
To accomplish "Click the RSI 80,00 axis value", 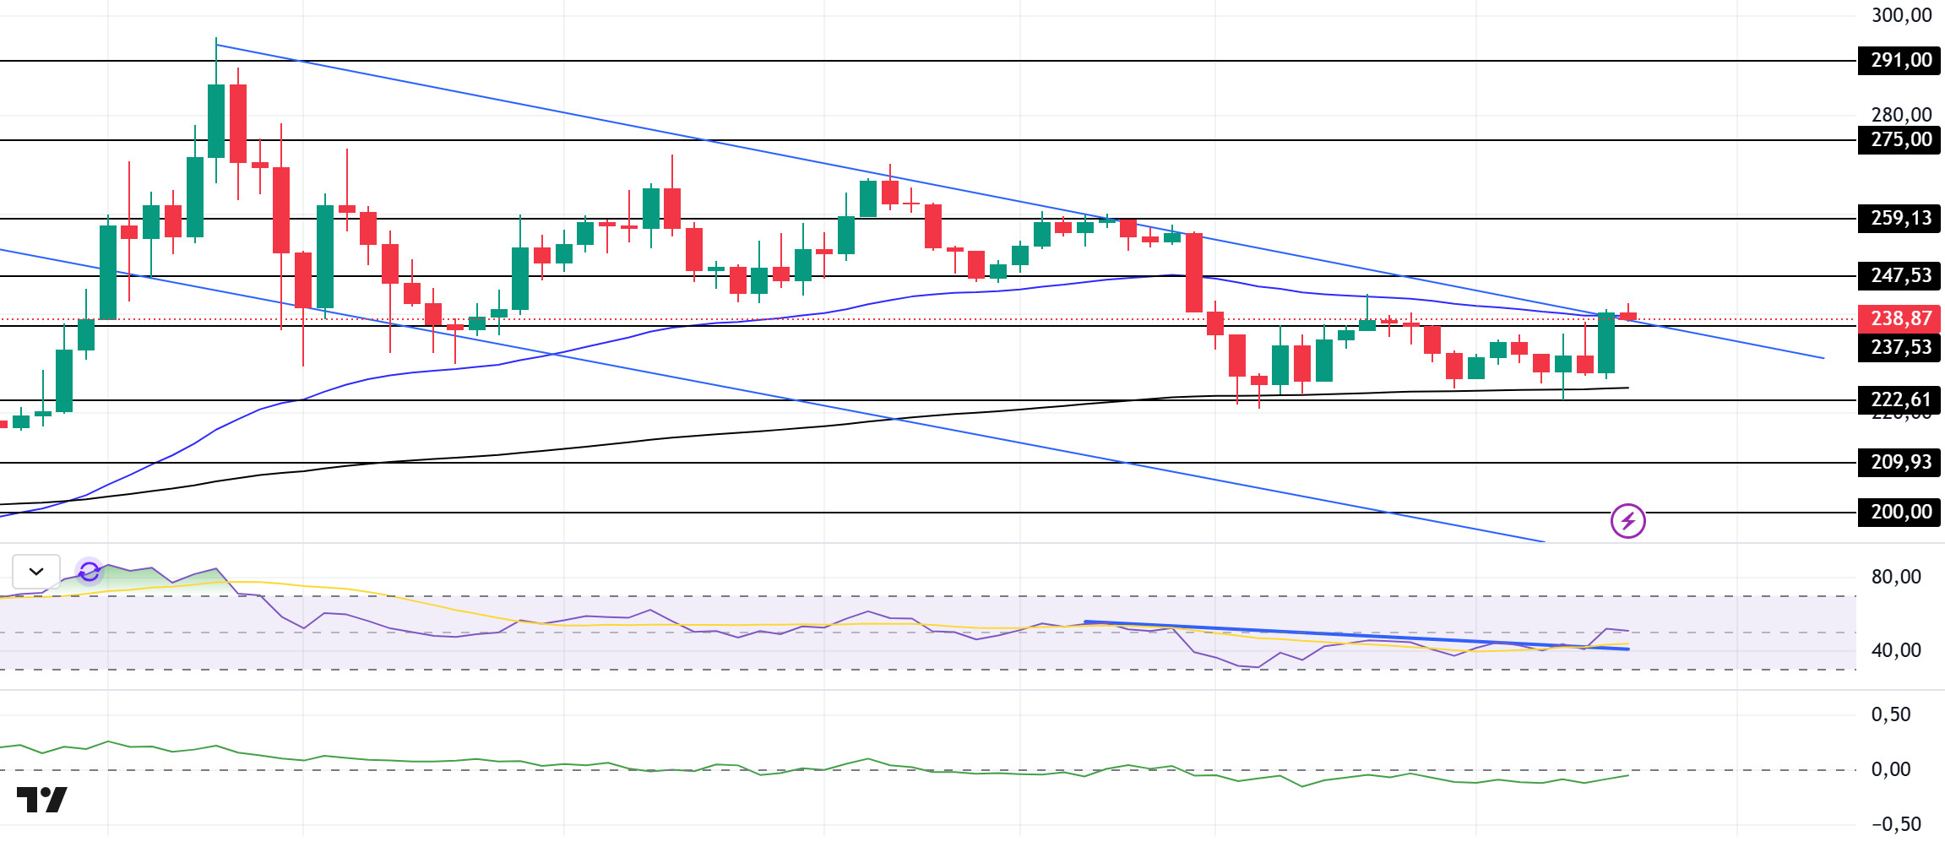I will (1896, 577).
